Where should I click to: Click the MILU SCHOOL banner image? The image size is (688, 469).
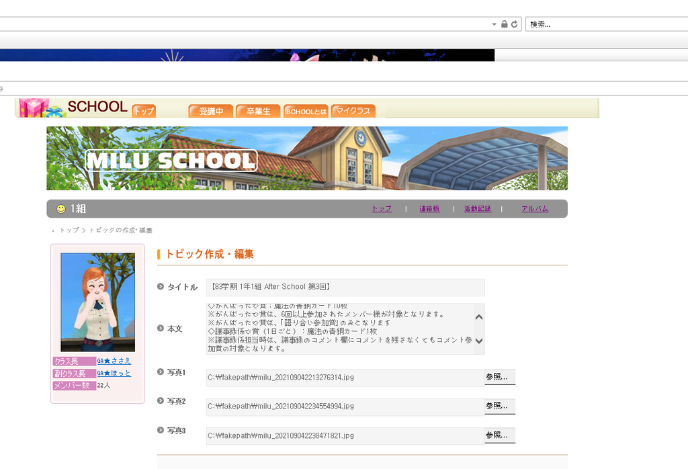coord(306,159)
